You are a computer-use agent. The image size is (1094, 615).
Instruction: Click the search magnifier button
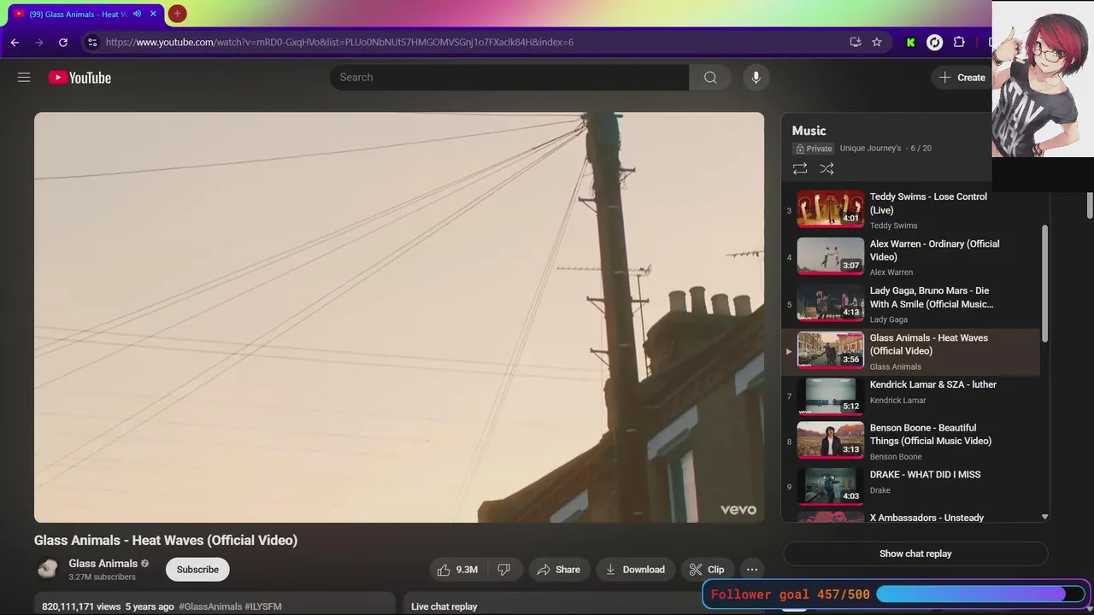(x=710, y=78)
